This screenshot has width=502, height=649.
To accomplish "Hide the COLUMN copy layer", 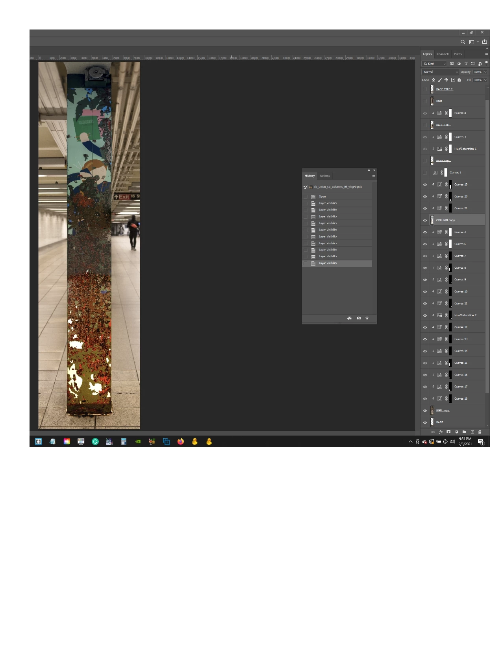I will pos(425,220).
